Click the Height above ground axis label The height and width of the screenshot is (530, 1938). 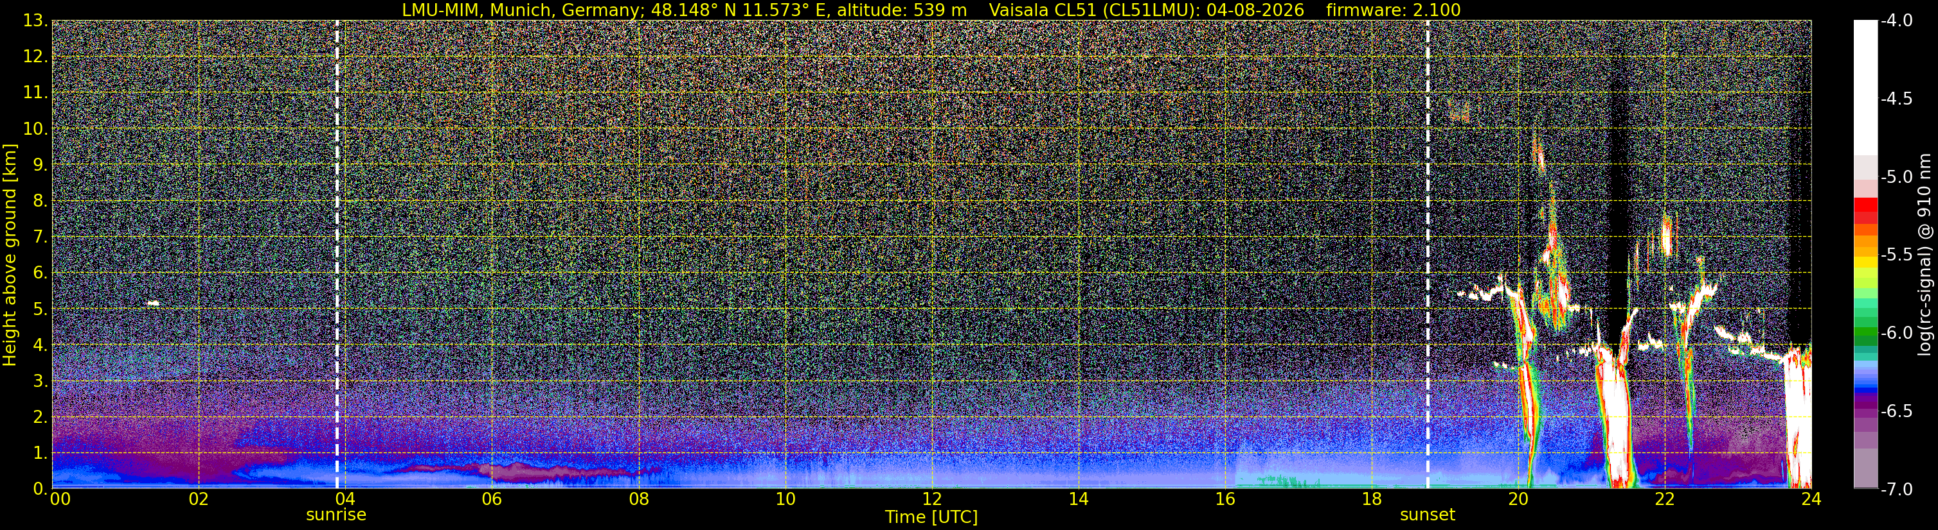click(x=10, y=255)
